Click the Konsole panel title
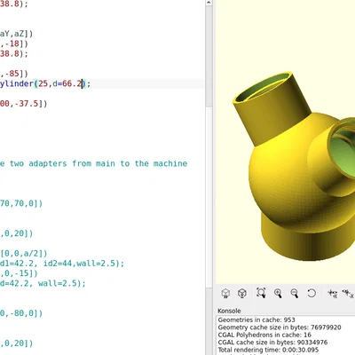The width and height of the screenshot is (355, 355). 229,311
